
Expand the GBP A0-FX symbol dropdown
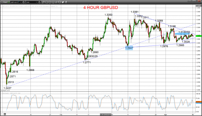(x=21, y=2)
